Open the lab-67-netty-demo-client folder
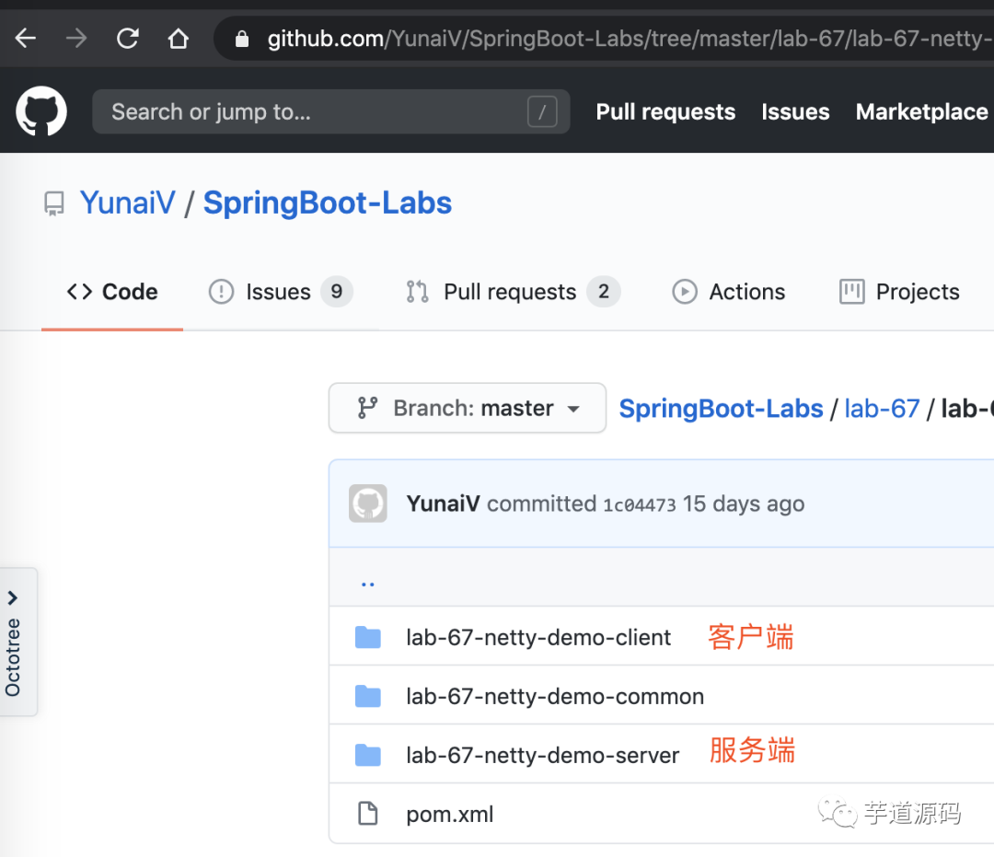The width and height of the screenshot is (994, 857). (538, 637)
